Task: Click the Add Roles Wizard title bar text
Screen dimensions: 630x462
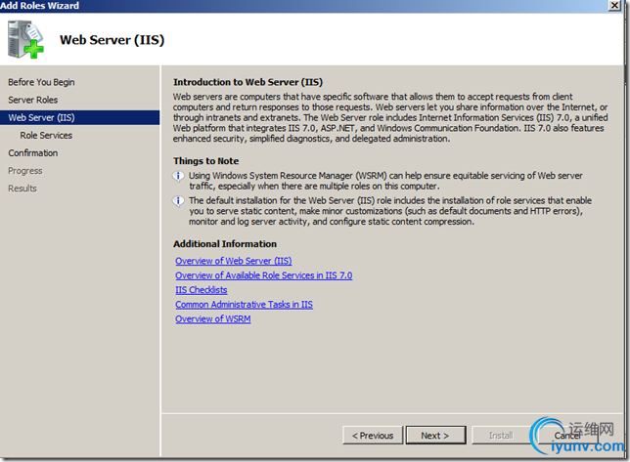Action: 39,6
